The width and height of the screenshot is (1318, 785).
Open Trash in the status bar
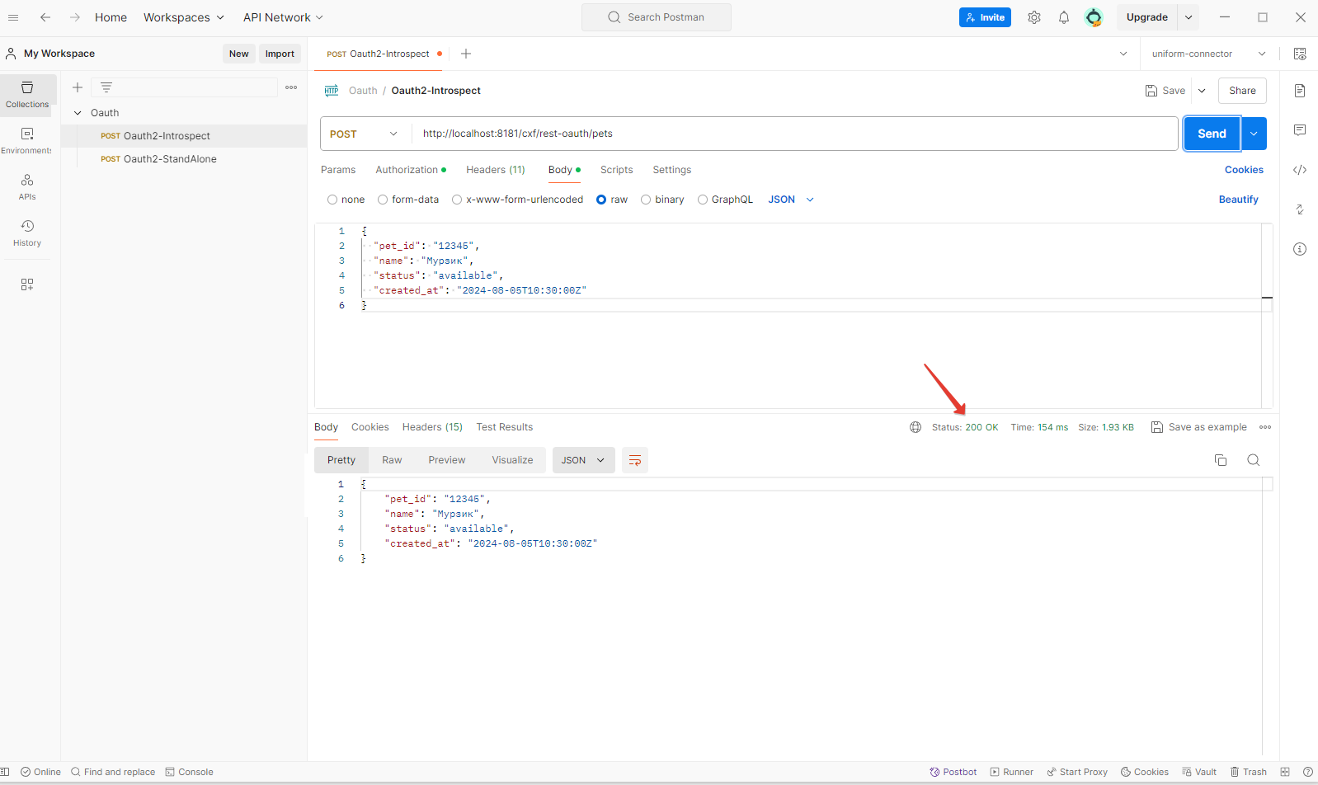tap(1249, 772)
